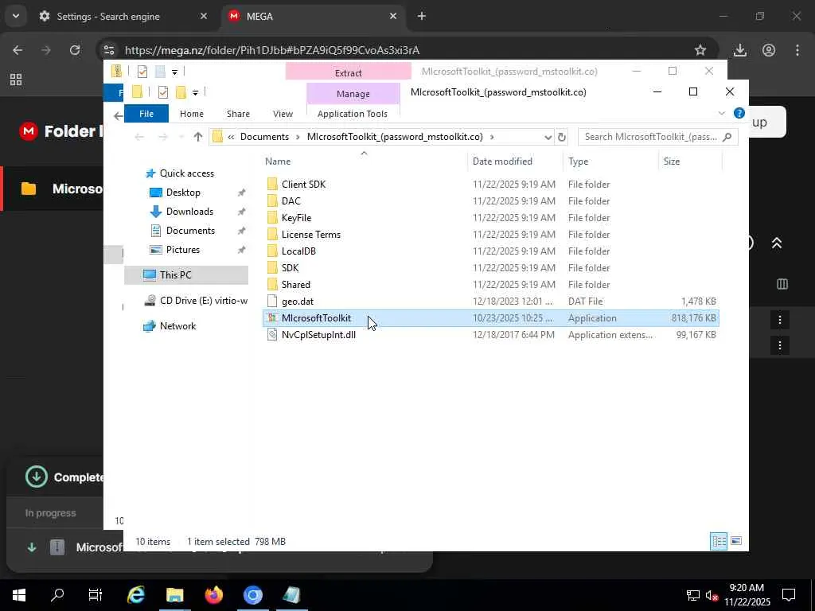Select Pictures in Quick access
Screen dimensions: 815x611
point(182,250)
